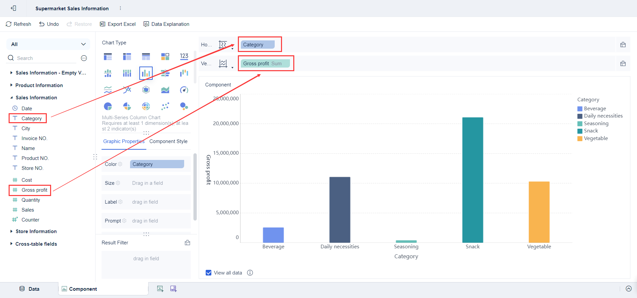
Task: Select the pie chart type icon
Action: (108, 106)
